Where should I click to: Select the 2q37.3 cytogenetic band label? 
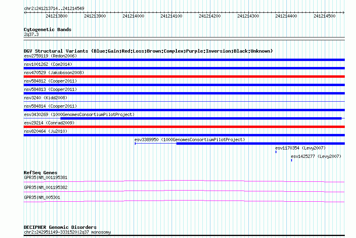(31, 34)
